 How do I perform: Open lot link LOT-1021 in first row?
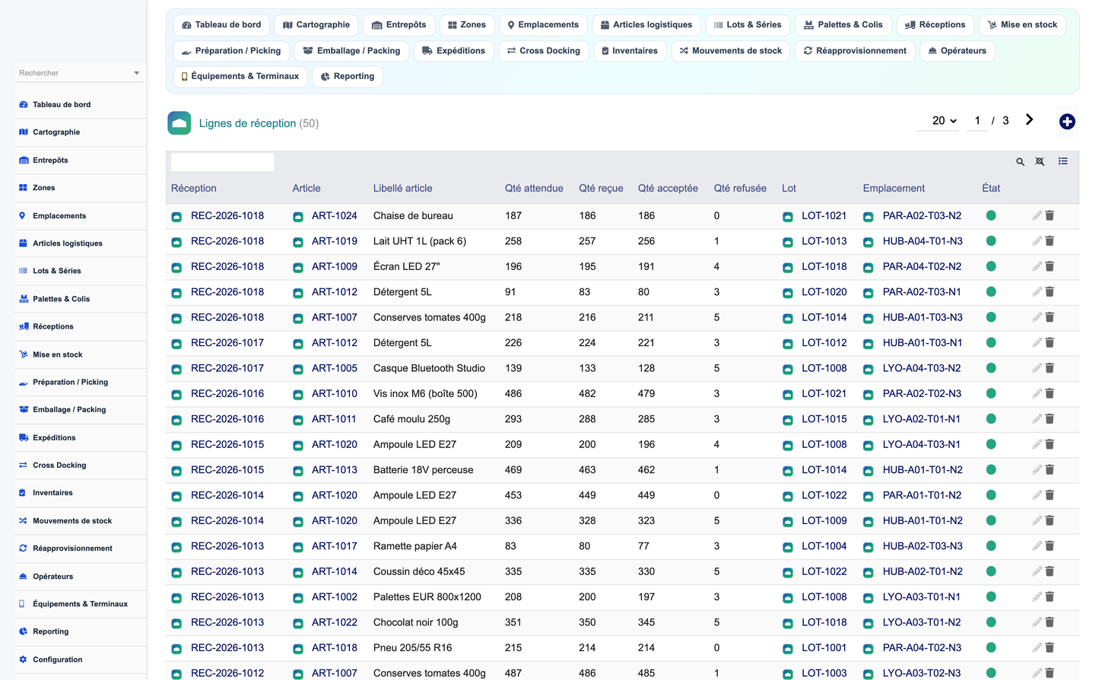pos(824,216)
